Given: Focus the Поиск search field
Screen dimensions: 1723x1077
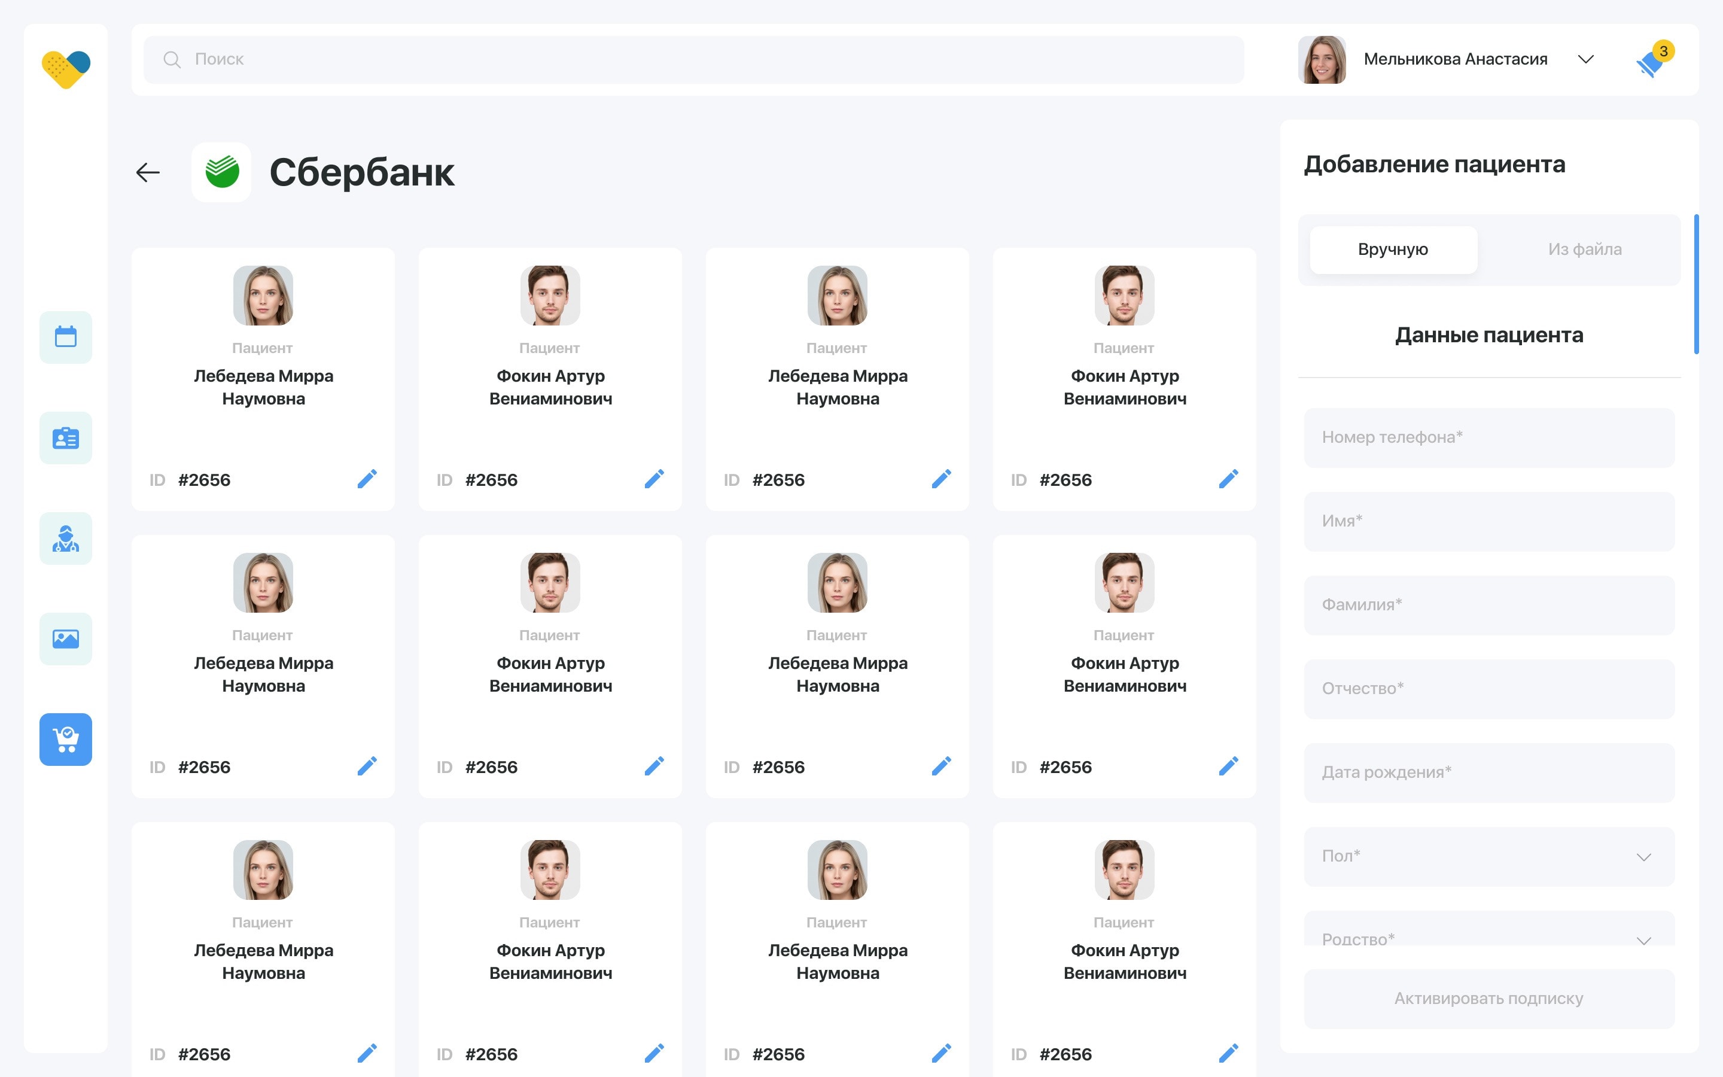Looking at the screenshot, I should (x=694, y=60).
